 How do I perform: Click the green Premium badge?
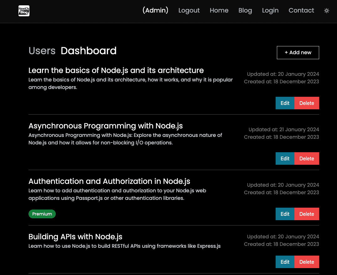(x=42, y=214)
